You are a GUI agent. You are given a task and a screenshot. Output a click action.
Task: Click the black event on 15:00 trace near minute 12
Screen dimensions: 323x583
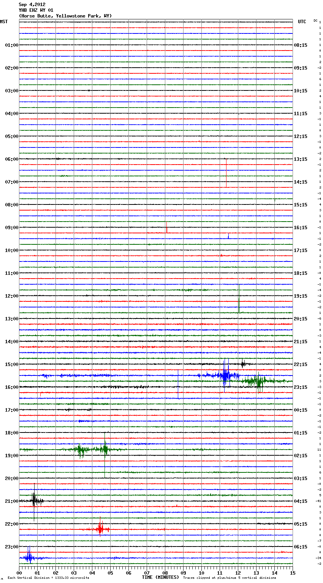click(243, 364)
